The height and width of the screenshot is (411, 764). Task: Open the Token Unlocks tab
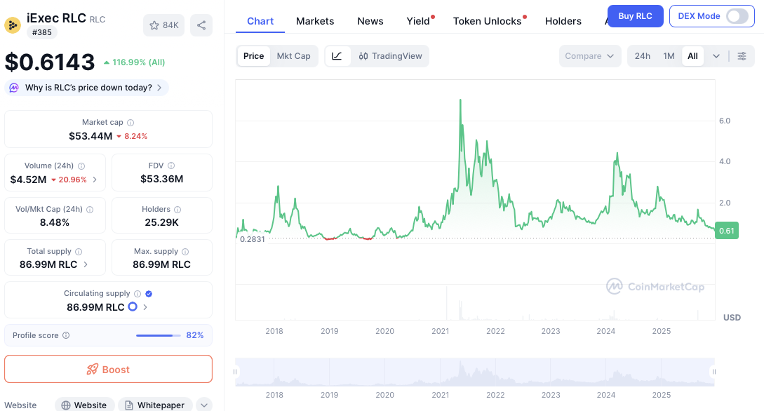(487, 21)
